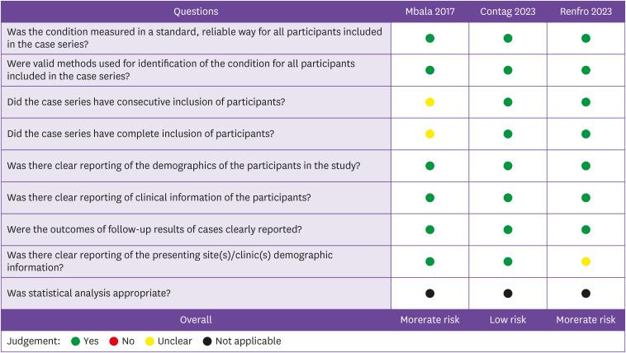Click the red No legend dot

(x=113, y=341)
